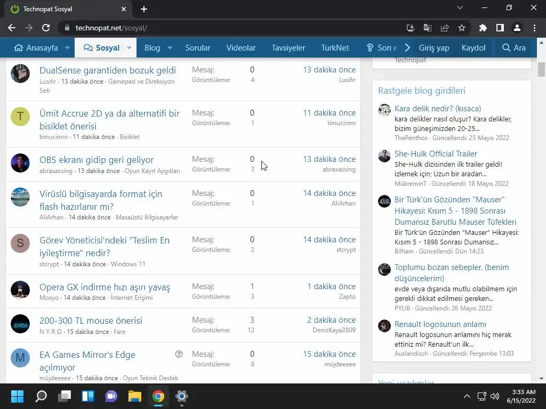Share this page via share icon
This screenshot has width=546, height=409.
point(445,28)
